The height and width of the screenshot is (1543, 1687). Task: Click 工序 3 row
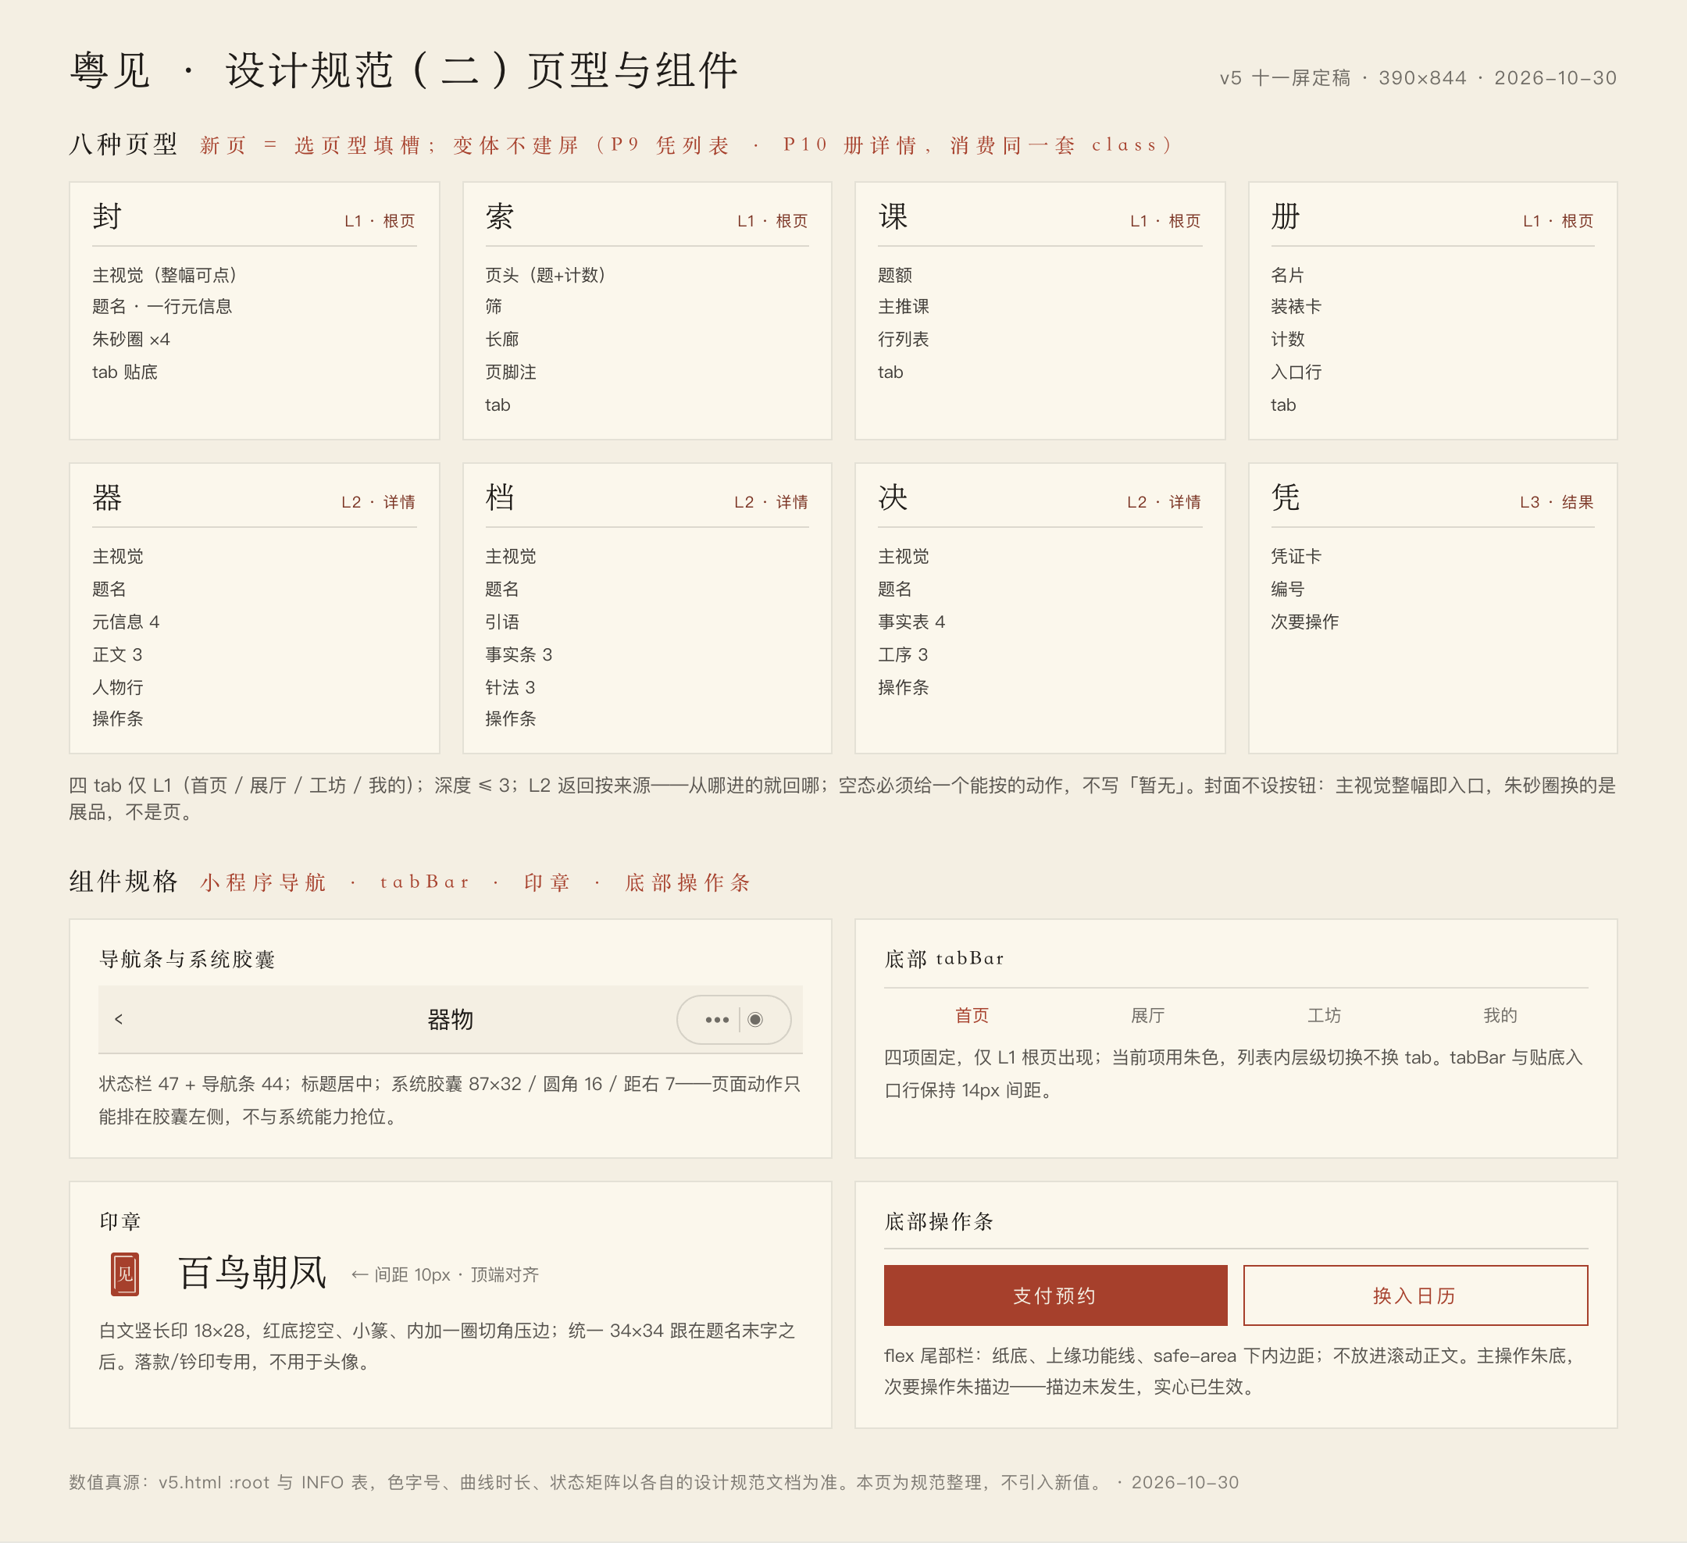tap(903, 654)
